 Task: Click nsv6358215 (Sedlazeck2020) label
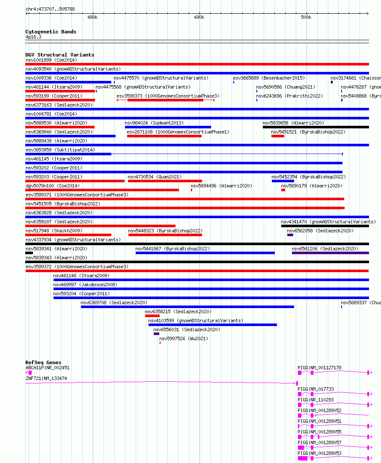(x=178, y=312)
